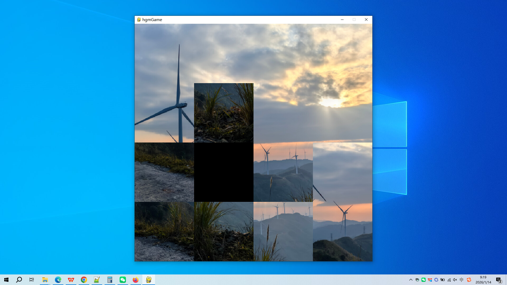Image resolution: width=507 pixels, height=285 pixels.
Task: Click the battery status icon in the tray
Action: click(443, 279)
